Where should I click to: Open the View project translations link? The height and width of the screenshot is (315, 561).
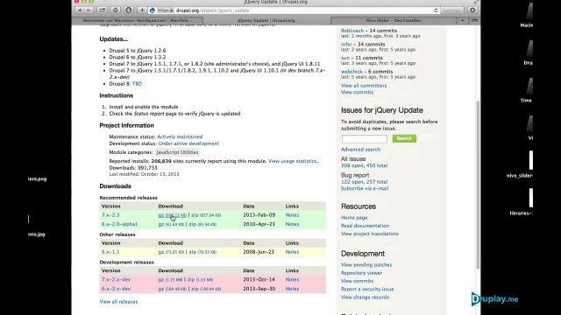click(x=370, y=234)
